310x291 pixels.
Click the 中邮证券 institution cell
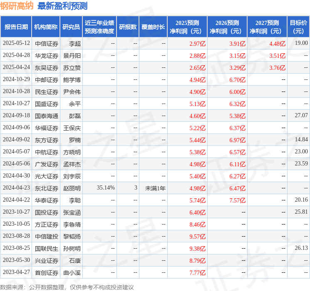tap(47, 80)
